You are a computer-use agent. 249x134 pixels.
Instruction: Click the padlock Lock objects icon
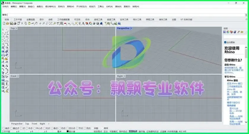(83, 23)
